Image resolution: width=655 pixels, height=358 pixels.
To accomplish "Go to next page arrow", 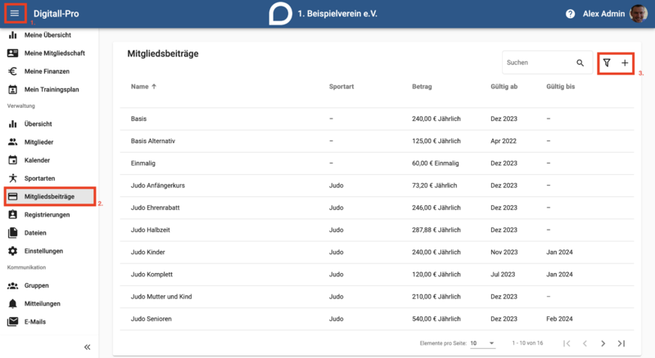I will click(x=603, y=343).
